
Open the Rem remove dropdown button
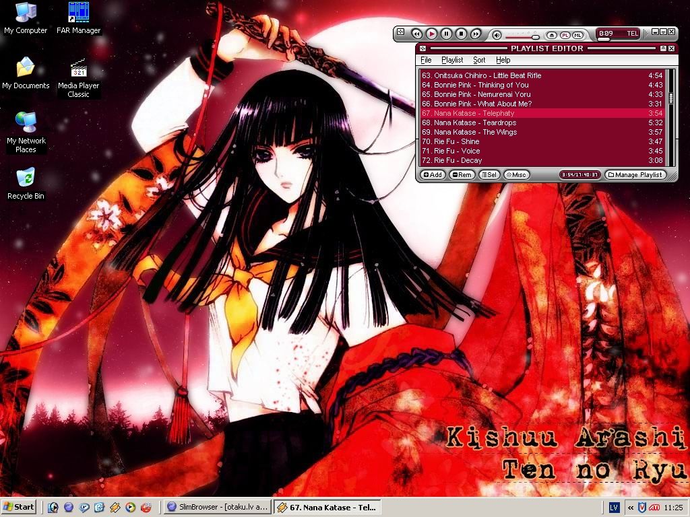point(462,174)
